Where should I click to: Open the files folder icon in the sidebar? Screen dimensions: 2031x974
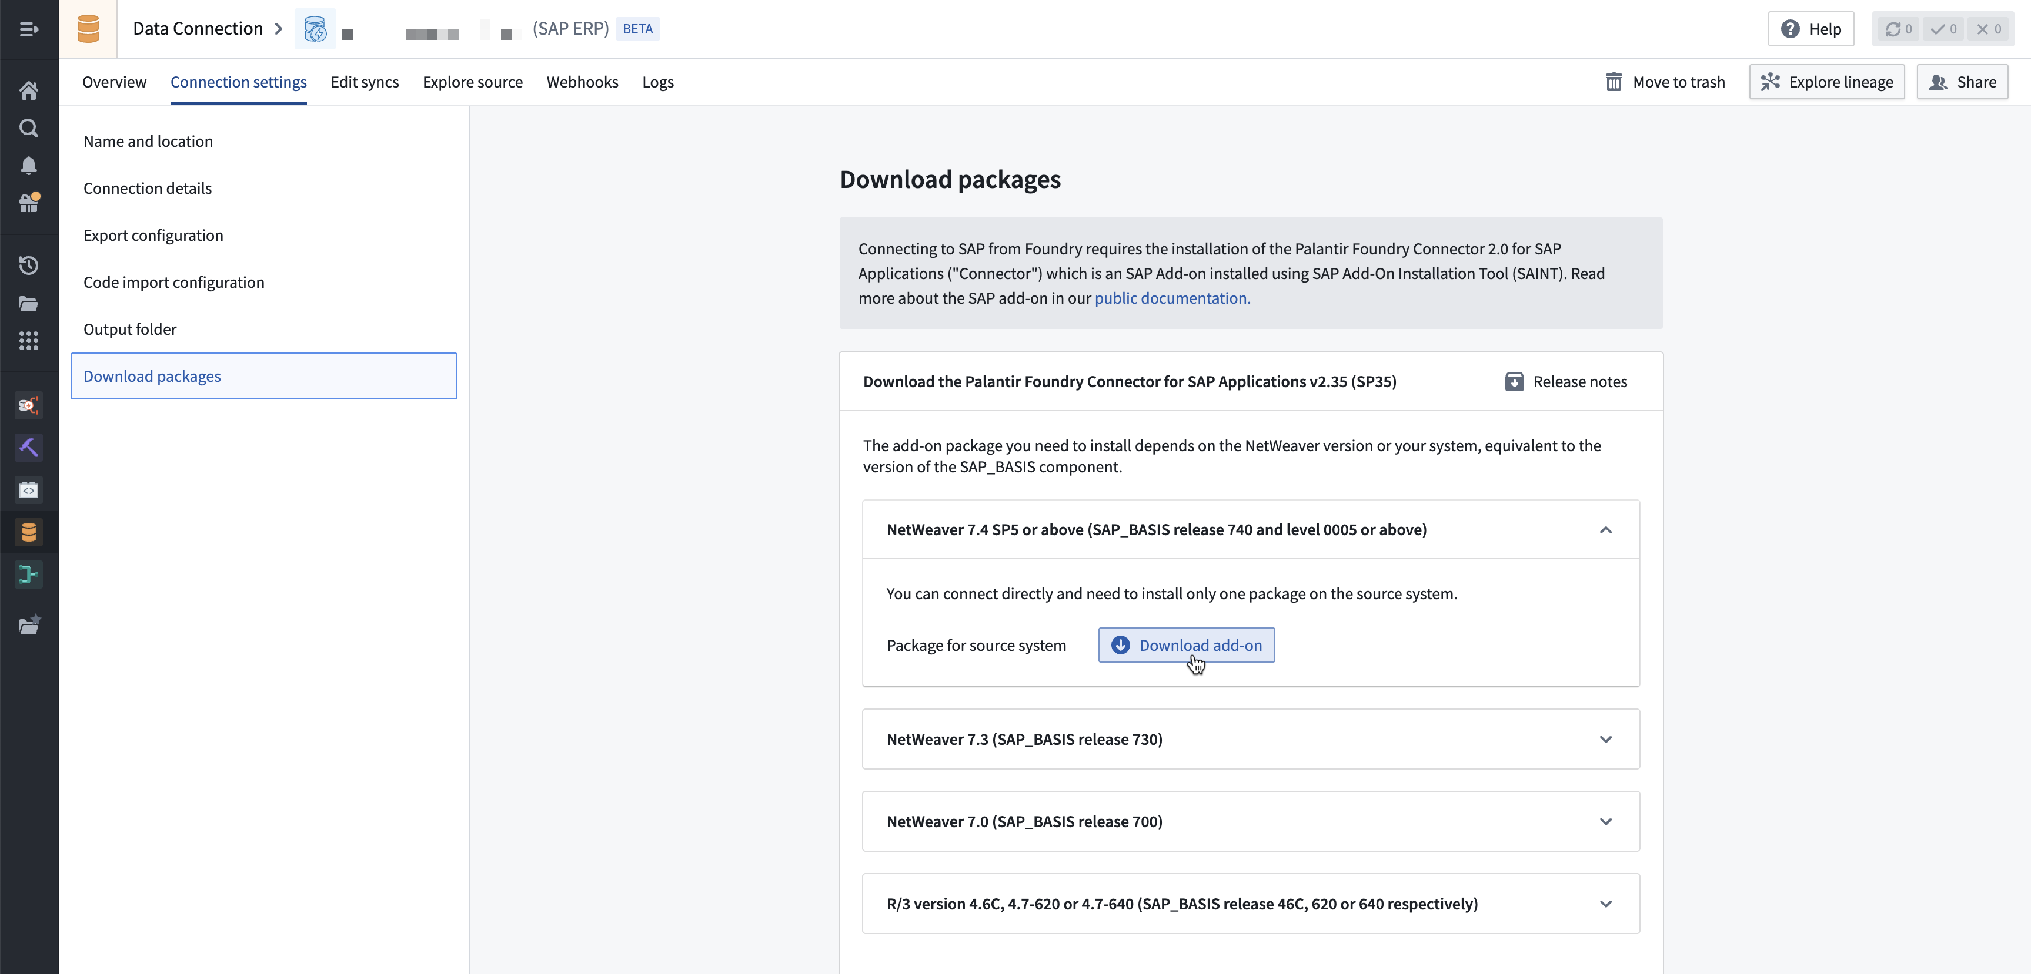coord(28,303)
